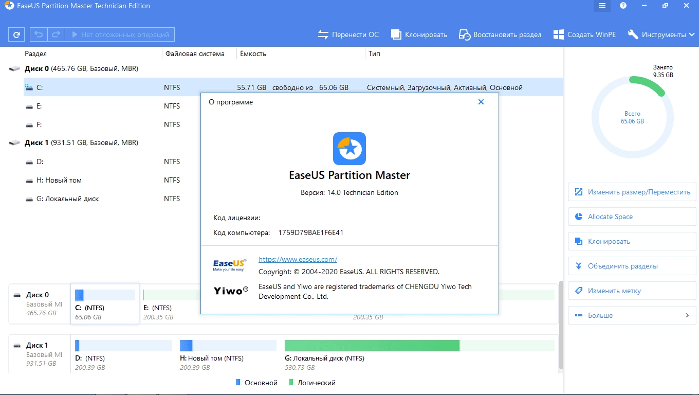The image size is (699, 395).
Task: Click Клонировать in the right panel
Action: pyautogui.click(x=632, y=241)
